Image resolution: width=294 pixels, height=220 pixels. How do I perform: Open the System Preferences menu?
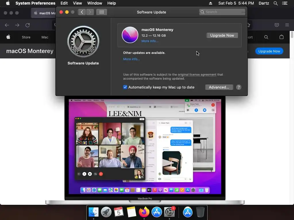(x=35, y=3)
